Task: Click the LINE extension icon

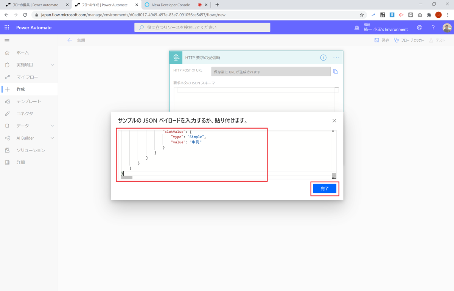Action: (x=410, y=15)
